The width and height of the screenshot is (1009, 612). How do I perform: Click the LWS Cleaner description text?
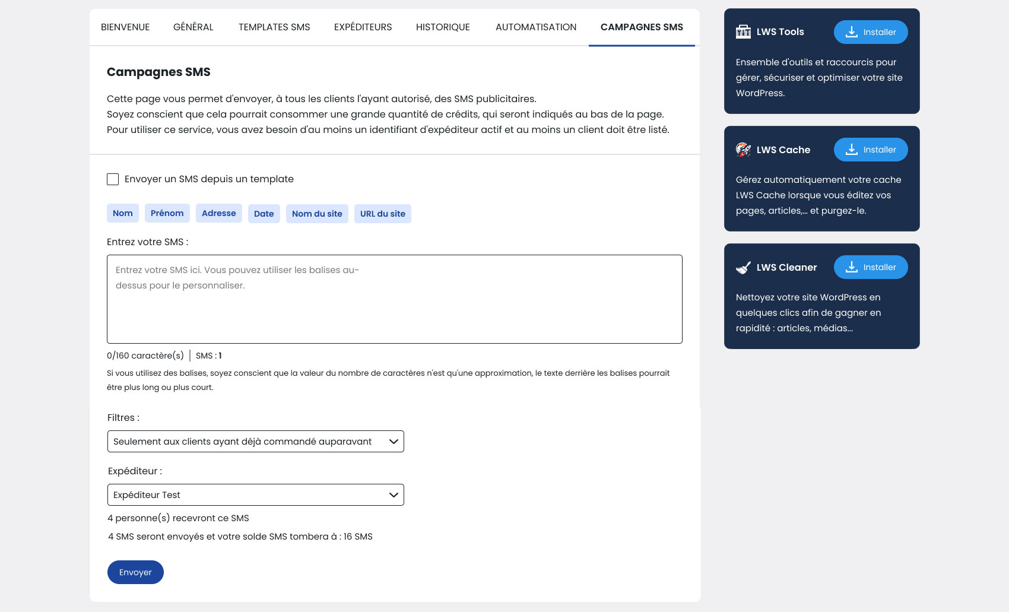coord(808,313)
